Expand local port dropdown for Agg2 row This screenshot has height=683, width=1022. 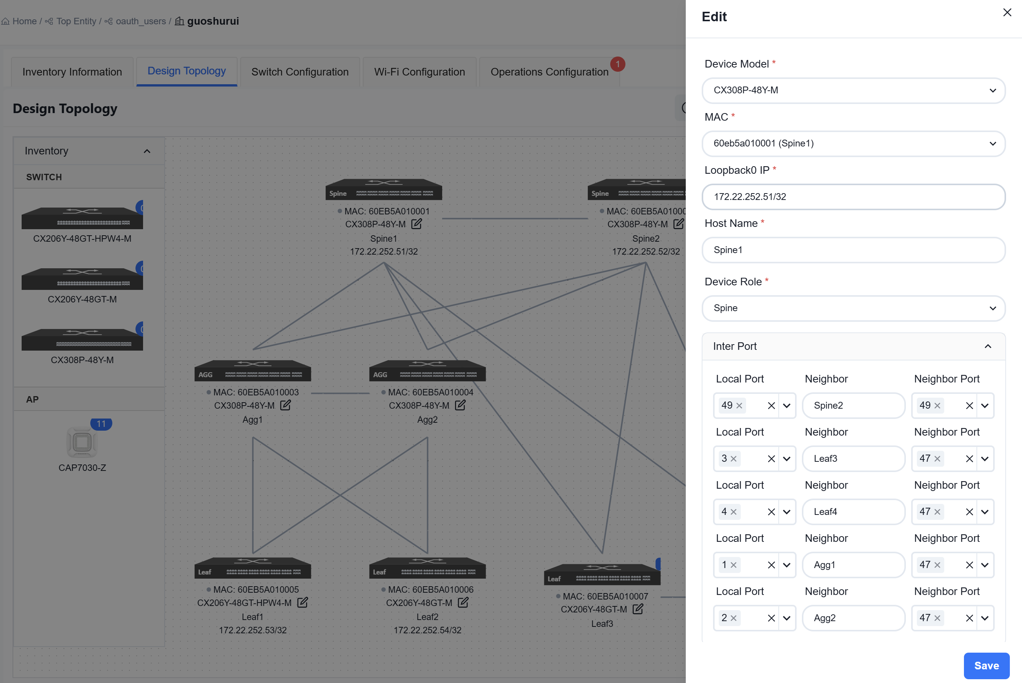786,618
